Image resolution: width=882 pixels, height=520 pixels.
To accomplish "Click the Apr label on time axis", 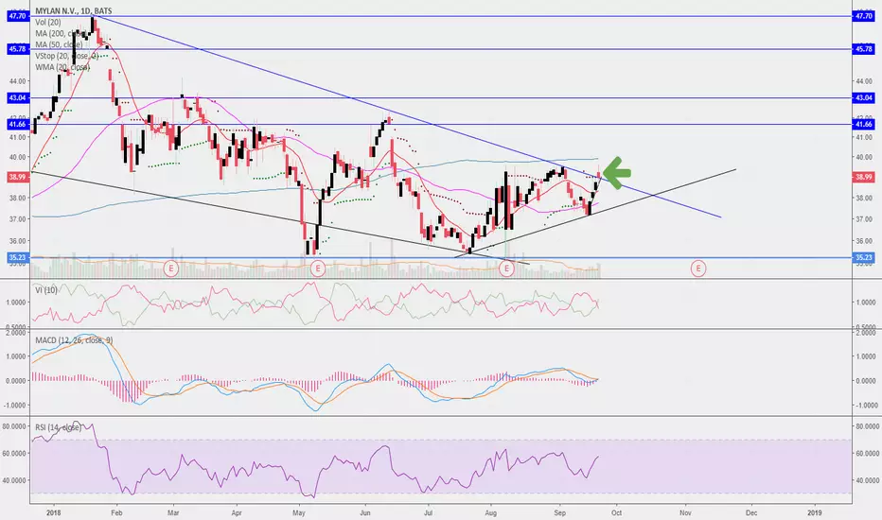I will point(237,512).
